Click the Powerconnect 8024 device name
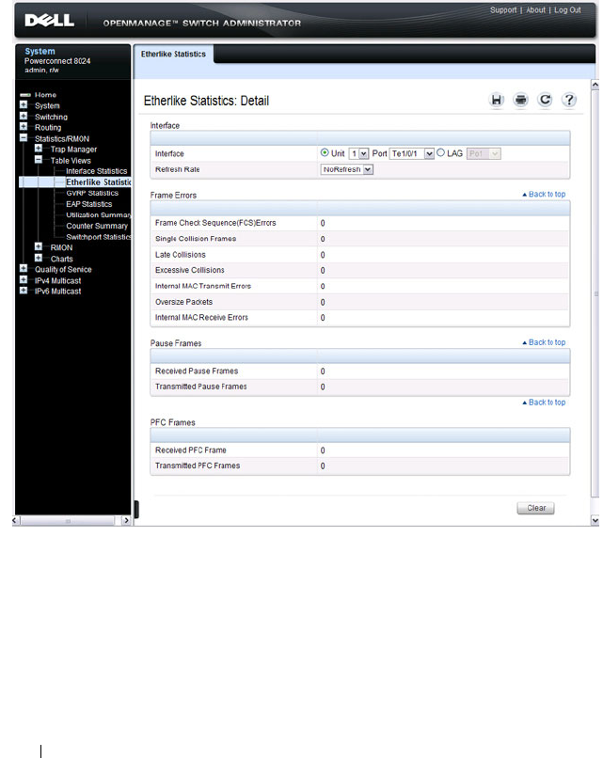The height and width of the screenshot is (758, 603). point(57,61)
